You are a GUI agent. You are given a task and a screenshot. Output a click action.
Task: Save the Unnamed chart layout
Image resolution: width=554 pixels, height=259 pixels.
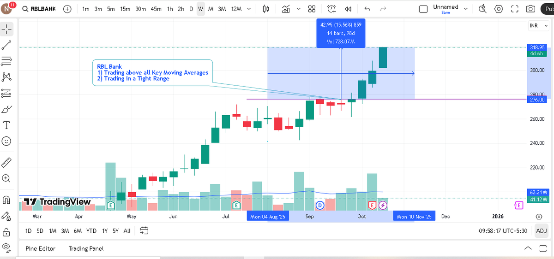[x=446, y=13]
